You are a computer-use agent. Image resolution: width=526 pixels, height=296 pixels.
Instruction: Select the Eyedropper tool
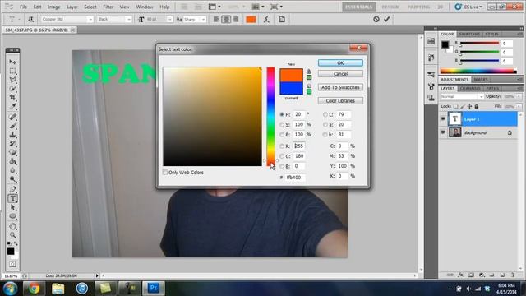point(12,106)
